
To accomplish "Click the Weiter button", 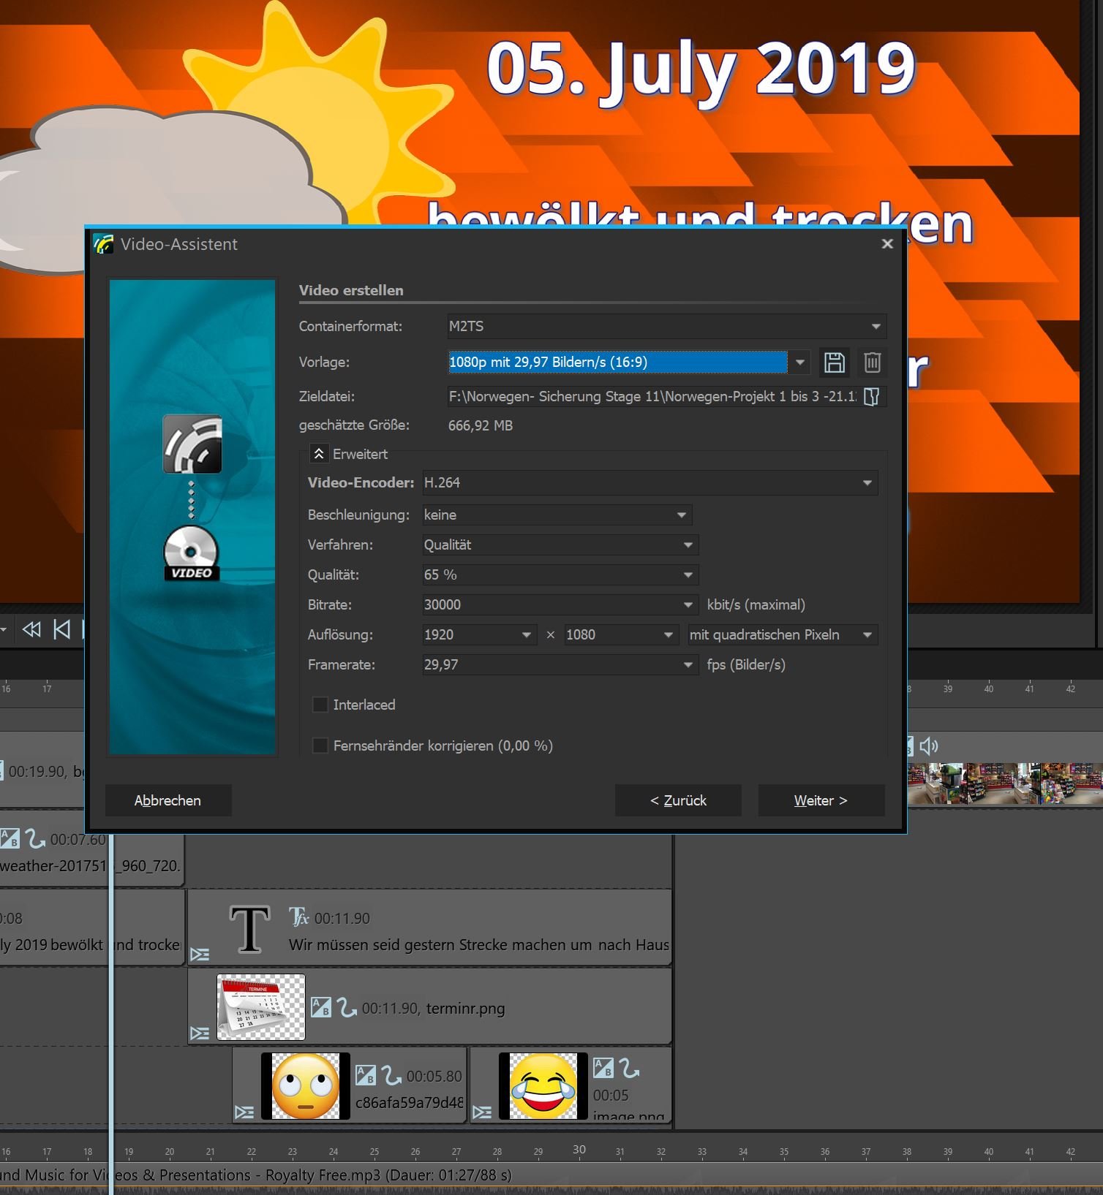I will click(821, 800).
